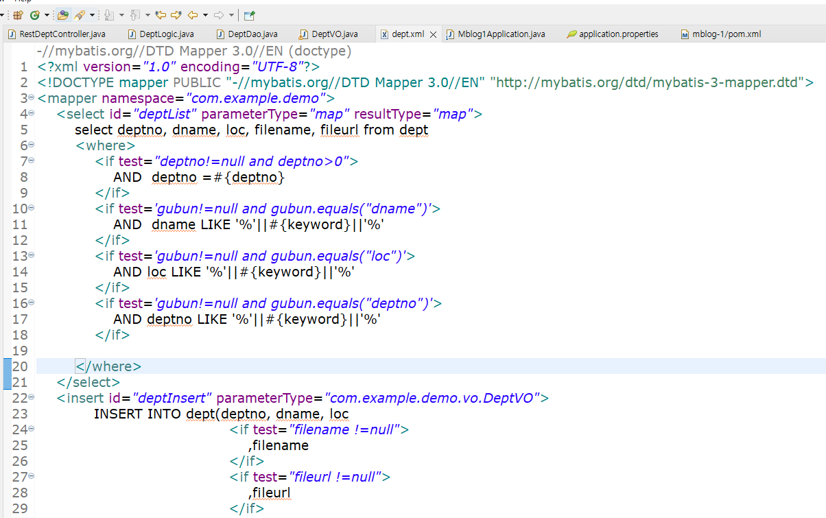826x518 pixels.
Task: Click ',filename' on line 25
Action: pyautogui.click(x=279, y=445)
